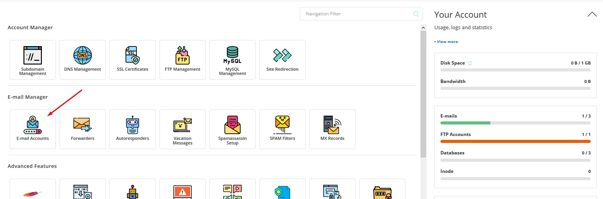Click the chat and media bubbles icon in Advanced Features
Screen dimensions: 603x199
[x=233, y=192]
